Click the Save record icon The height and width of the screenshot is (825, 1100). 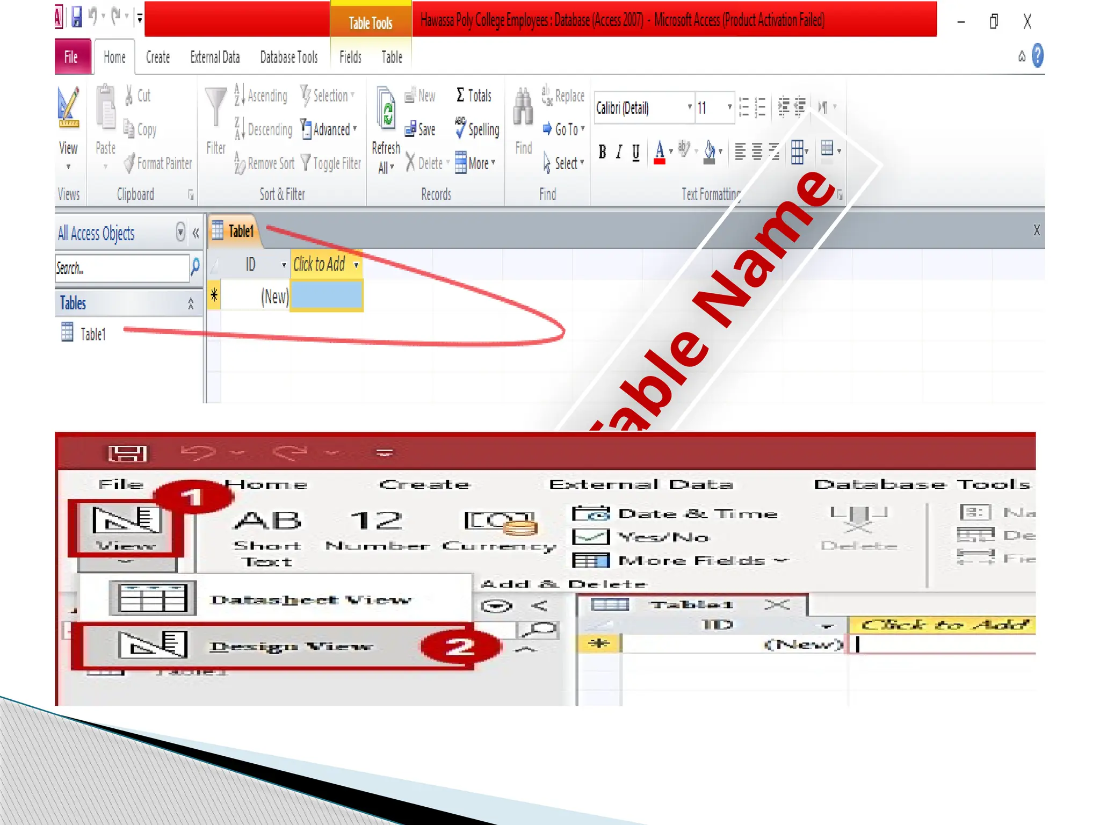point(411,129)
